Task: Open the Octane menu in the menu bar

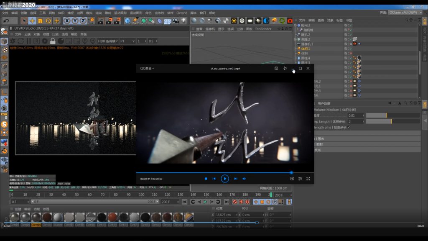Action: [182, 13]
